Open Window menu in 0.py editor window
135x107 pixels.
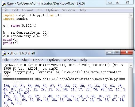coord(68,10)
